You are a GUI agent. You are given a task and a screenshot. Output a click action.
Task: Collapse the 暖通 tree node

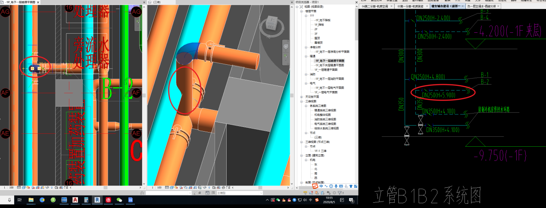pos(306,56)
